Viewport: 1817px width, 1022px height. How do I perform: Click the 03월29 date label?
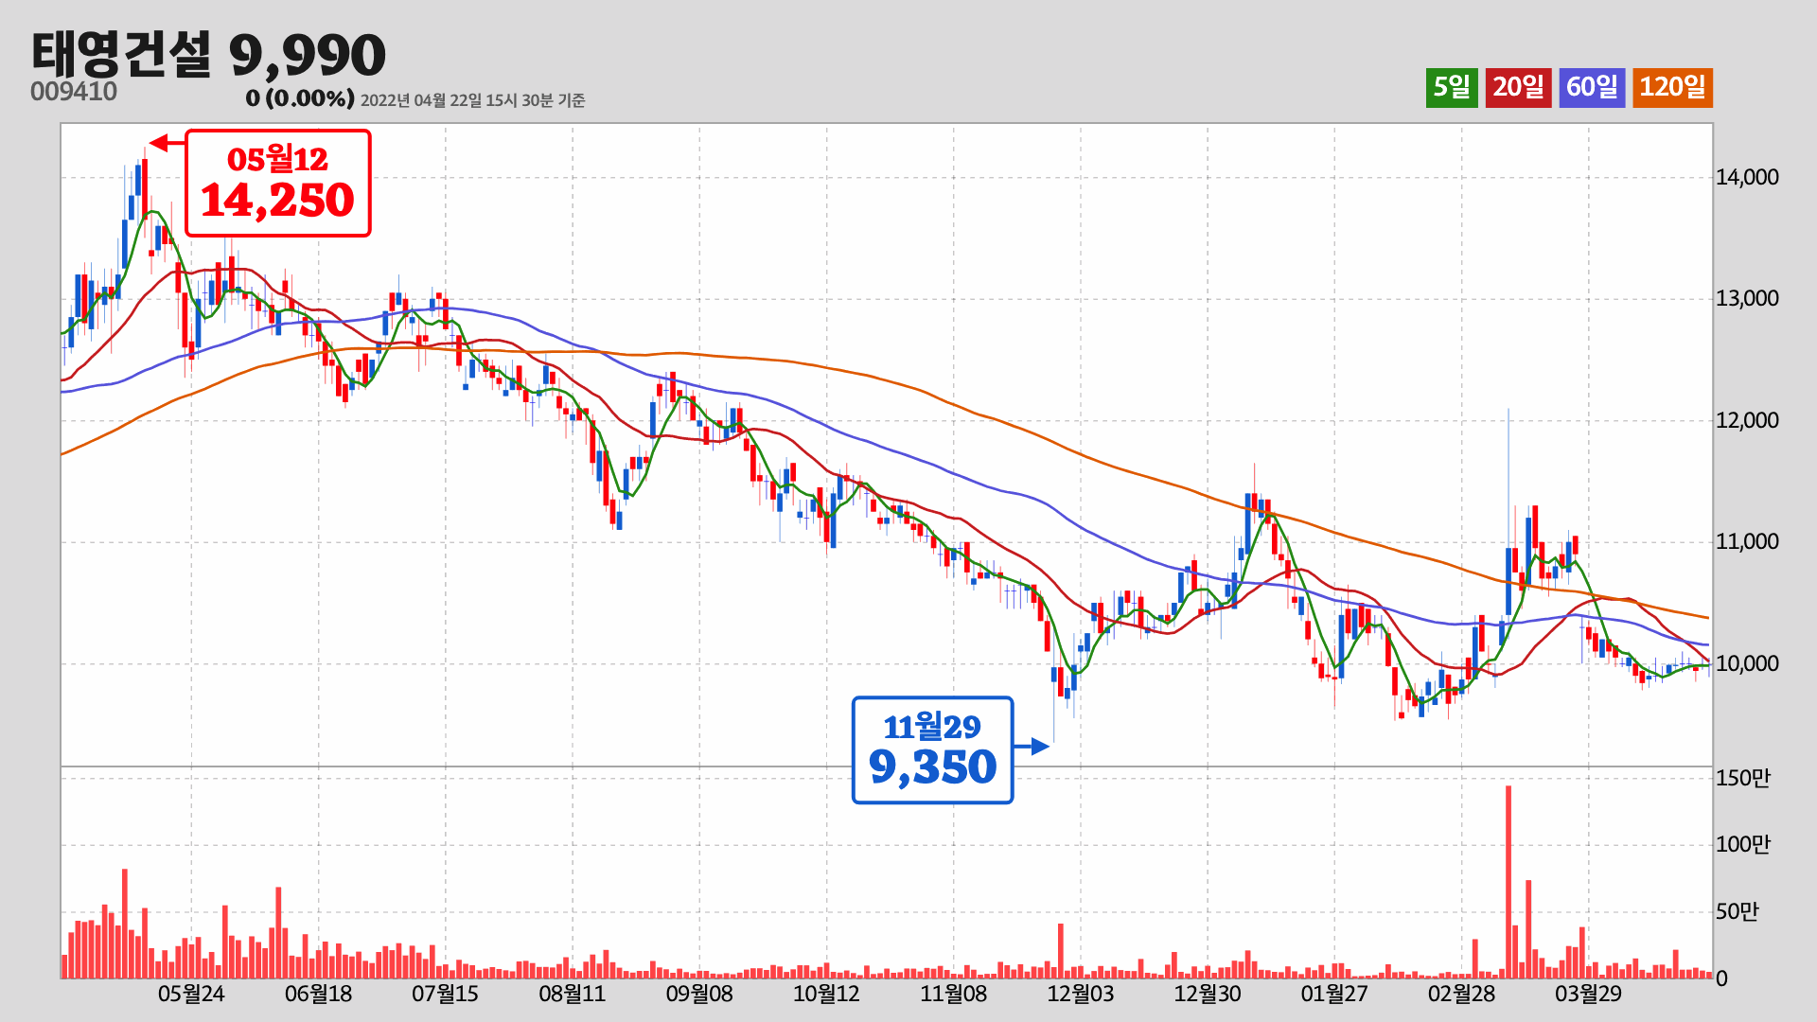point(1588,994)
